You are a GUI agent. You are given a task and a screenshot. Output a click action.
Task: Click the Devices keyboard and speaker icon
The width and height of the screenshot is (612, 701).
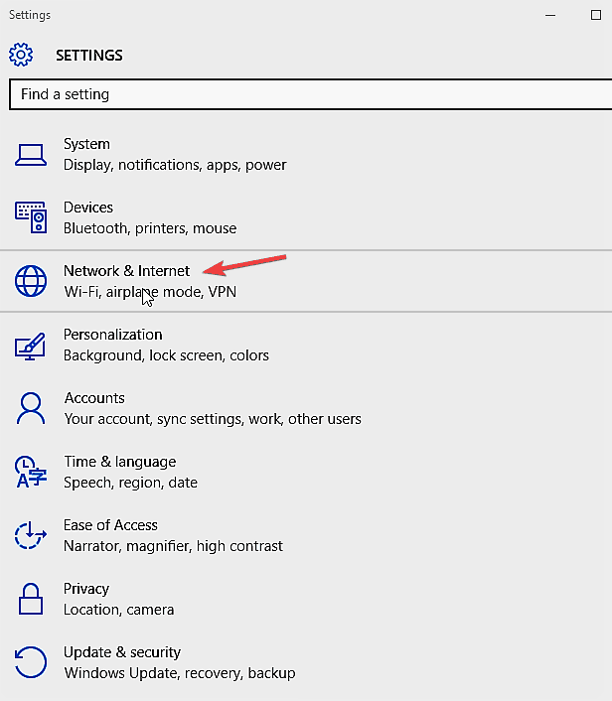pos(31,217)
